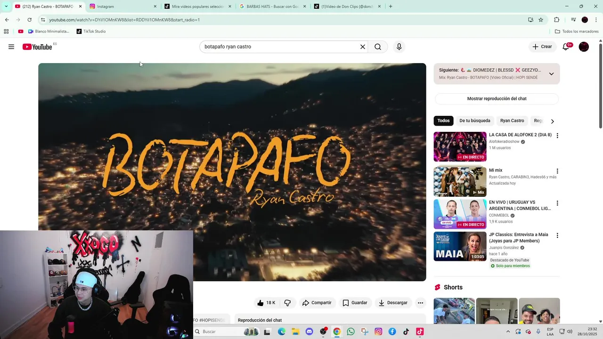The width and height of the screenshot is (603, 339).
Task: Run the search with the magnifier button
Action: 378,47
